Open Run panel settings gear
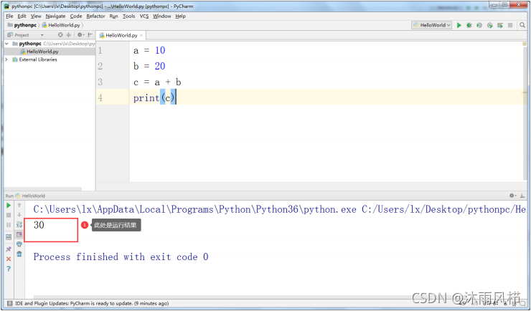The width and height of the screenshot is (531, 311). tap(513, 196)
